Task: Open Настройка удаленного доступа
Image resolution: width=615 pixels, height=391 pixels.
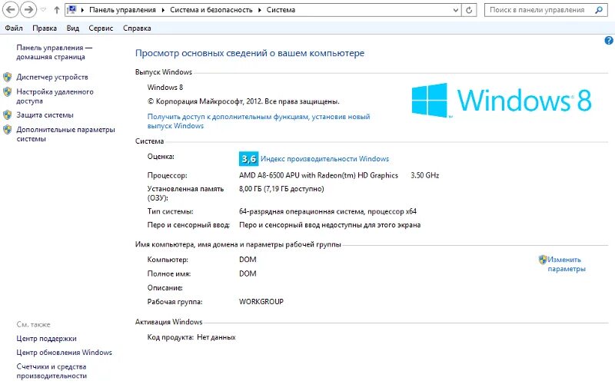Action: click(x=55, y=96)
